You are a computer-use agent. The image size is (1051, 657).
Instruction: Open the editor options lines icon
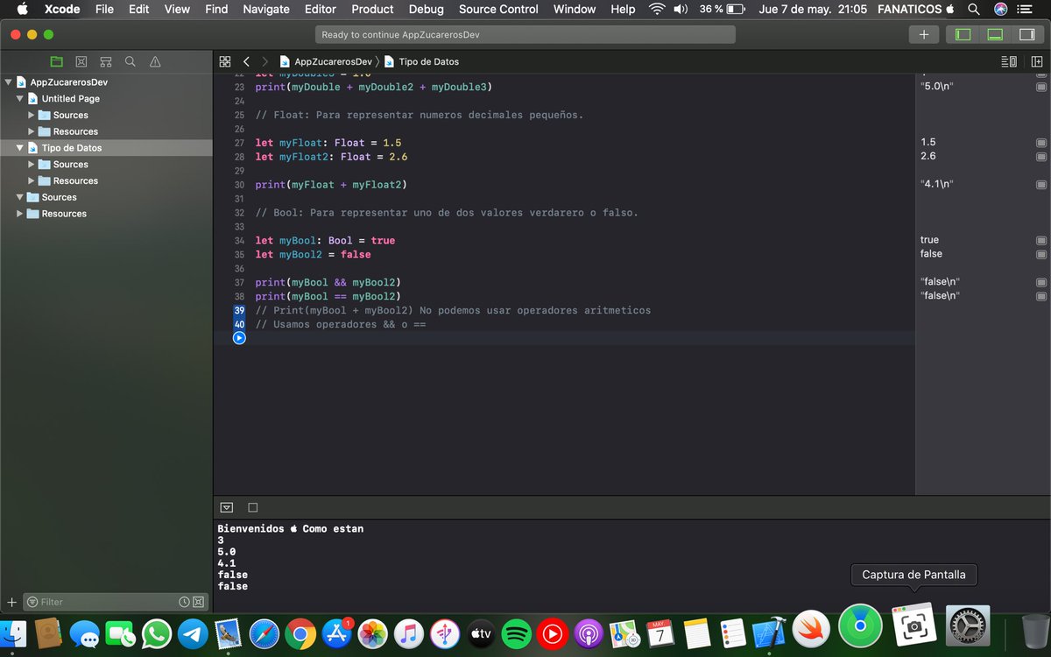[1009, 61]
